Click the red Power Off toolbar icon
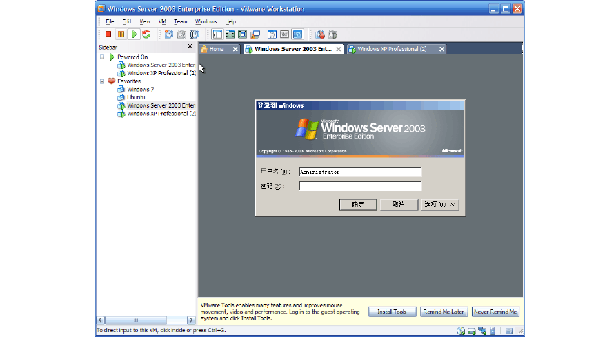 (x=108, y=34)
